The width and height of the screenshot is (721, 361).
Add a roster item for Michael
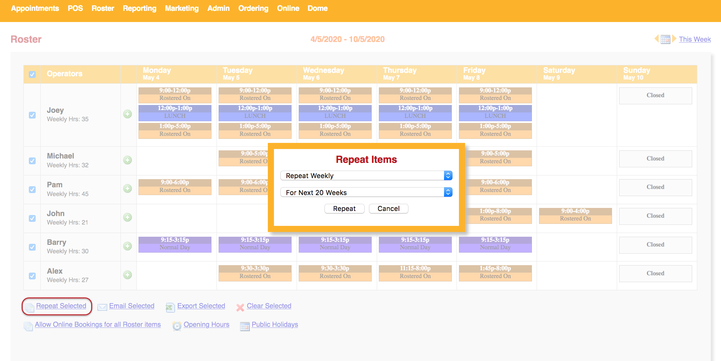coord(128,160)
